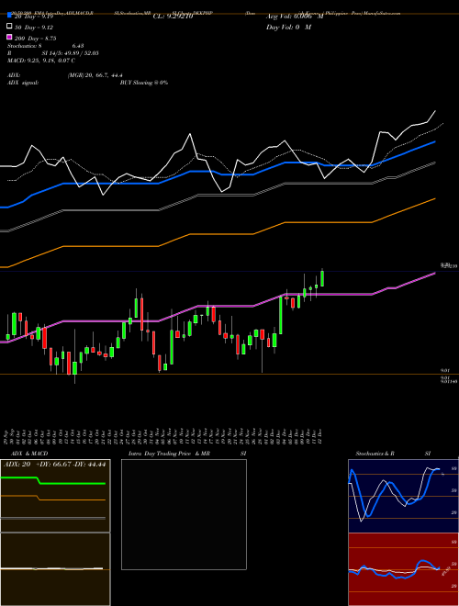Select the '20 Day = 9.19' label
The image size is (459, 606).
tap(33, 17)
